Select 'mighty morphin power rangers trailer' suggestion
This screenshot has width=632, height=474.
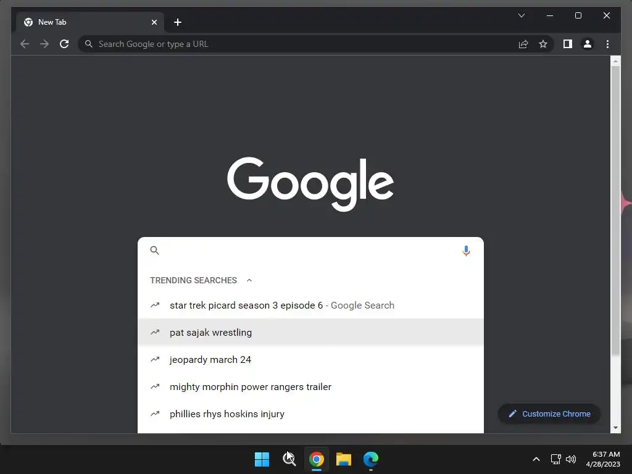pyautogui.click(x=310, y=386)
